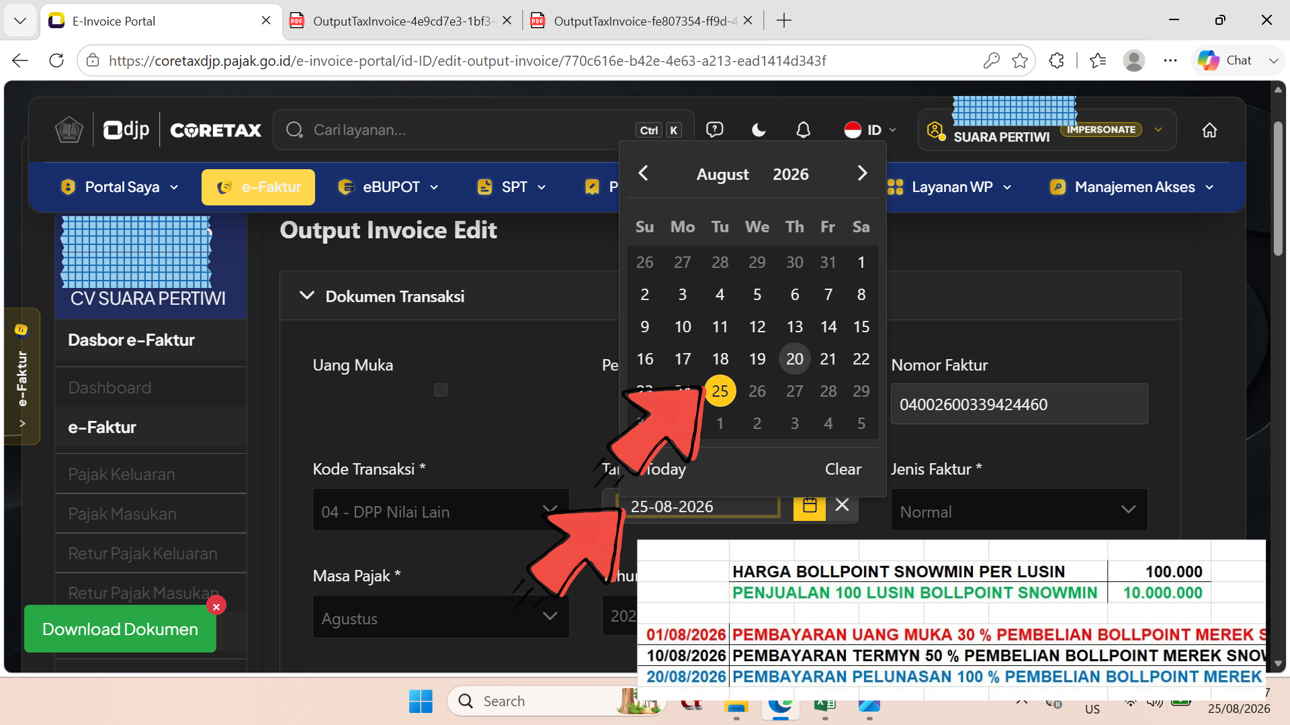Screen dimensions: 1290x725
Task: Click the Nomor Faktur input field
Action: coord(1019,404)
